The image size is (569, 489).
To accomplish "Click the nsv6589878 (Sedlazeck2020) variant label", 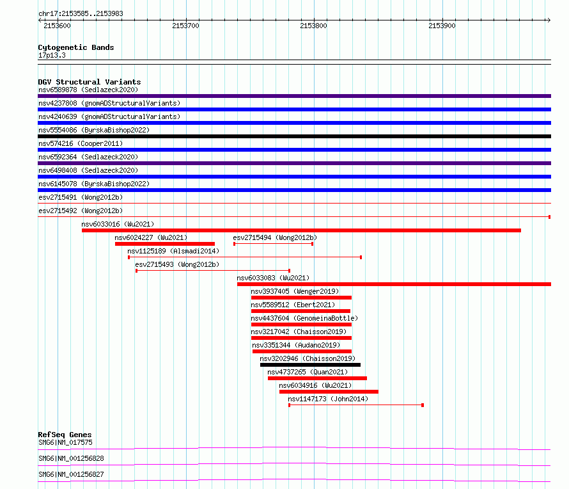I will [x=88, y=90].
